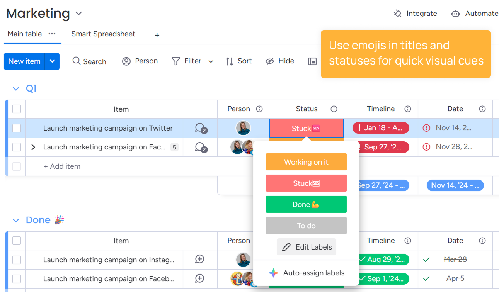Open Edit Labels in the status menu
Screen dimensions: 499x292
(306, 247)
